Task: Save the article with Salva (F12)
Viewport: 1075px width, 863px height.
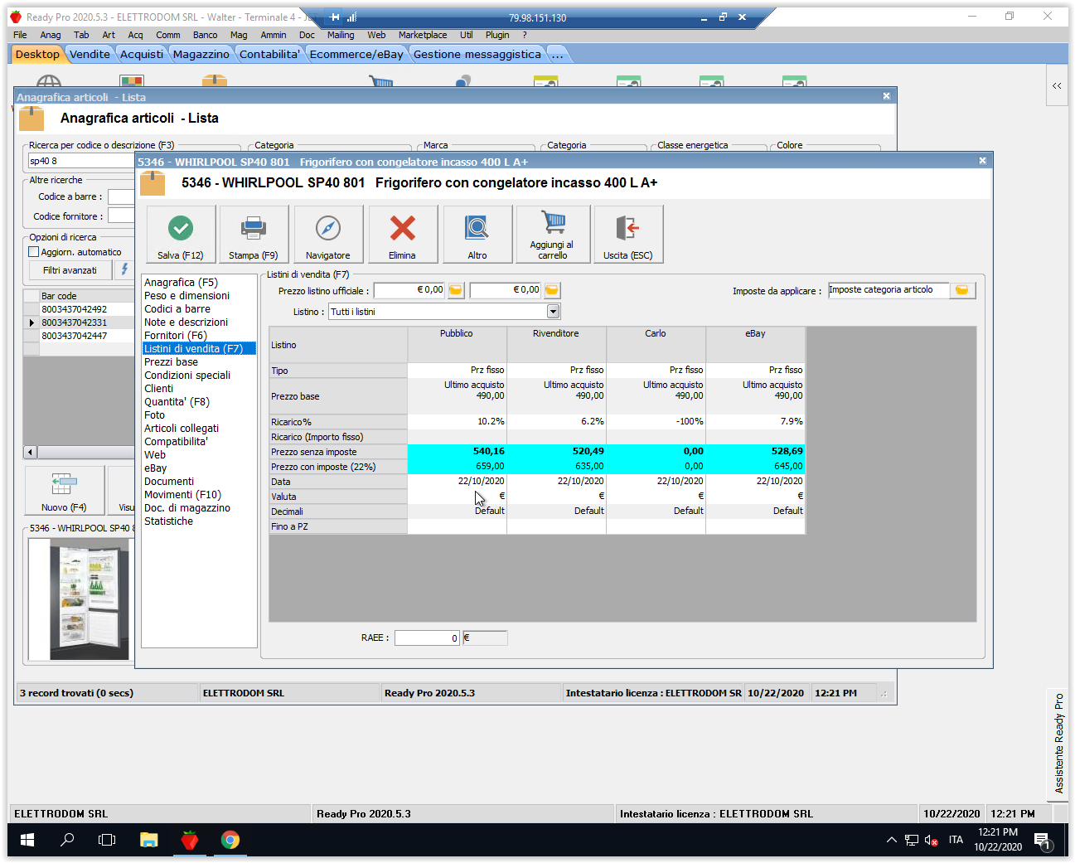Action: point(181,235)
